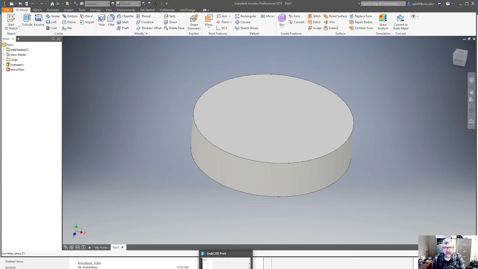Click the Search Help & Commands field
The width and height of the screenshot is (478, 269).
(x=383, y=4)
